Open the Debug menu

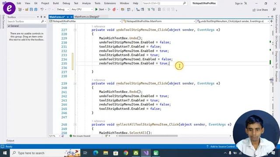coord(66,3)
